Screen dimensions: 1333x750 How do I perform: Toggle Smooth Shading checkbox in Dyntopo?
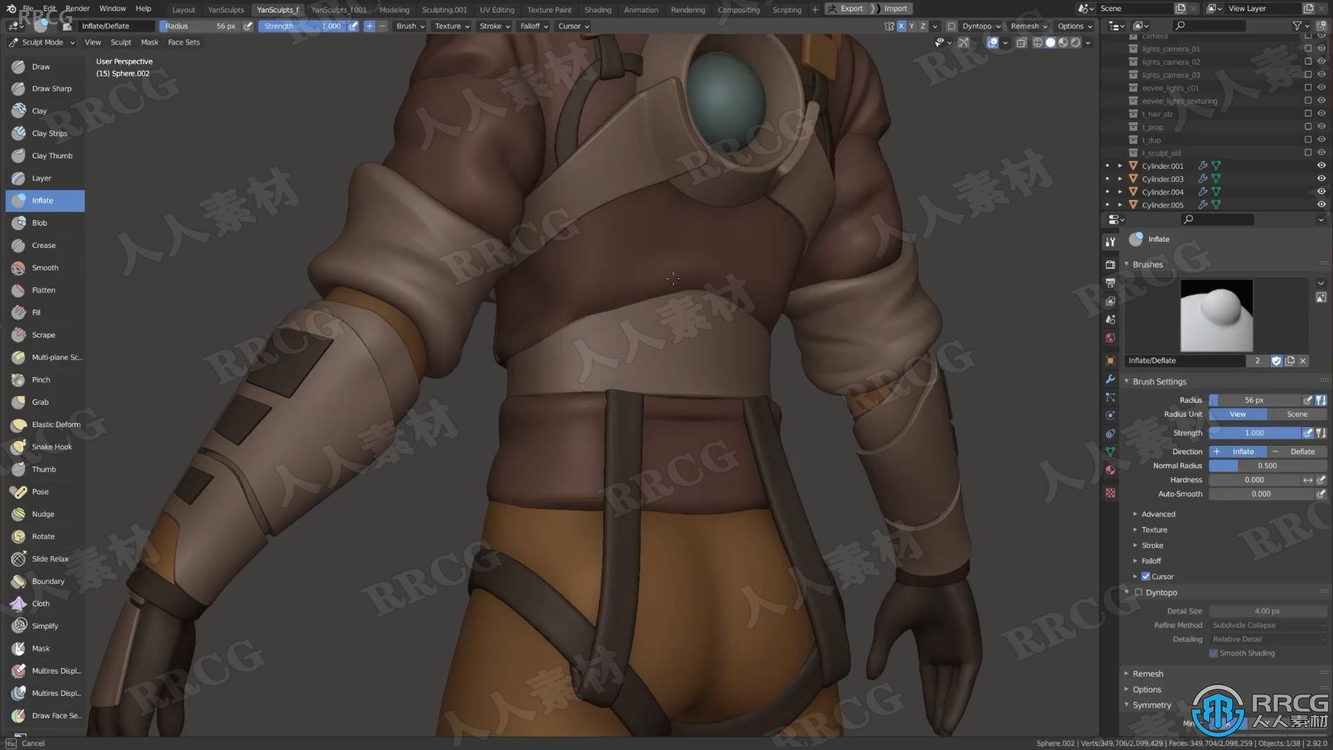point(1214,653)
